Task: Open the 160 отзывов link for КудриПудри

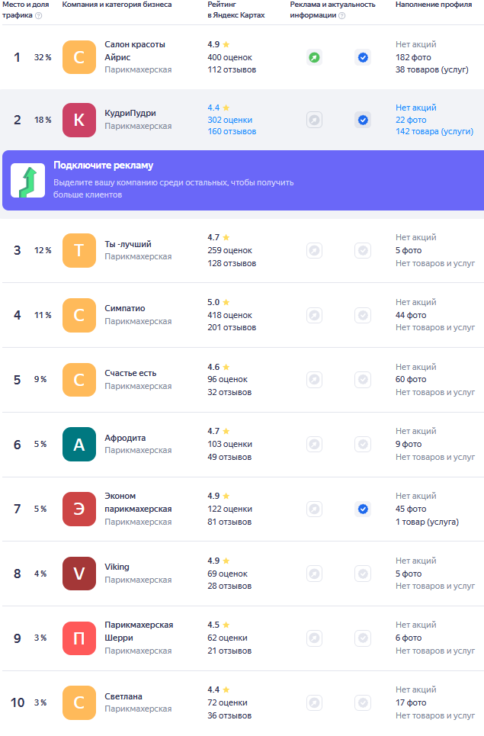Action: [x=232, y=132]
